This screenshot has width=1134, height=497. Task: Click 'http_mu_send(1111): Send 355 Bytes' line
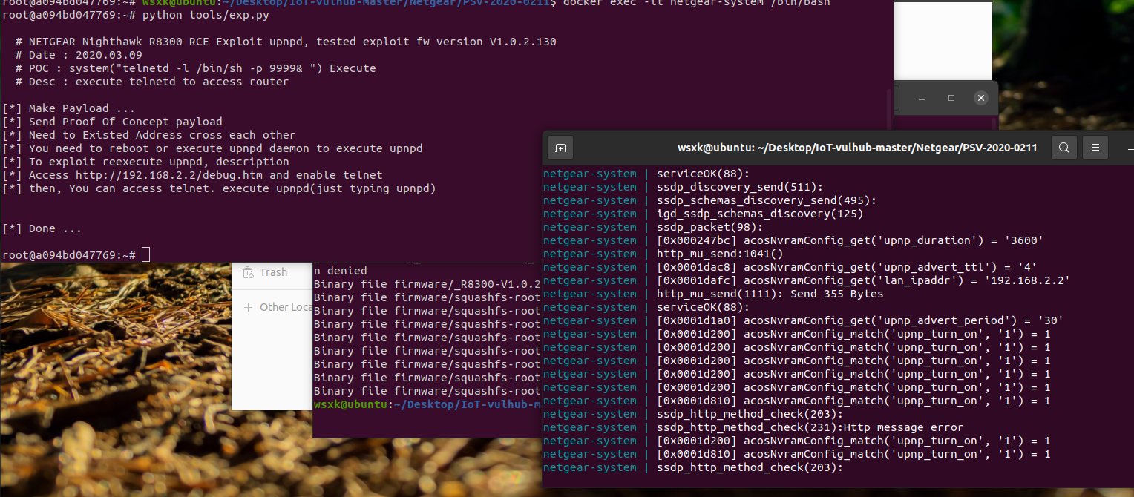pos(770,294)
